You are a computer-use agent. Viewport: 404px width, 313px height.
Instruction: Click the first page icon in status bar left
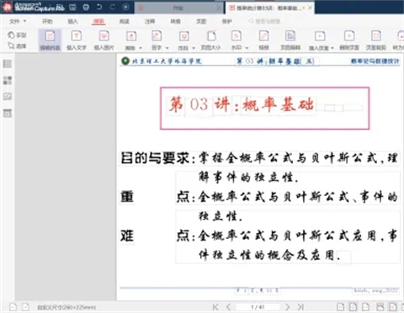(x=13, y=307)
